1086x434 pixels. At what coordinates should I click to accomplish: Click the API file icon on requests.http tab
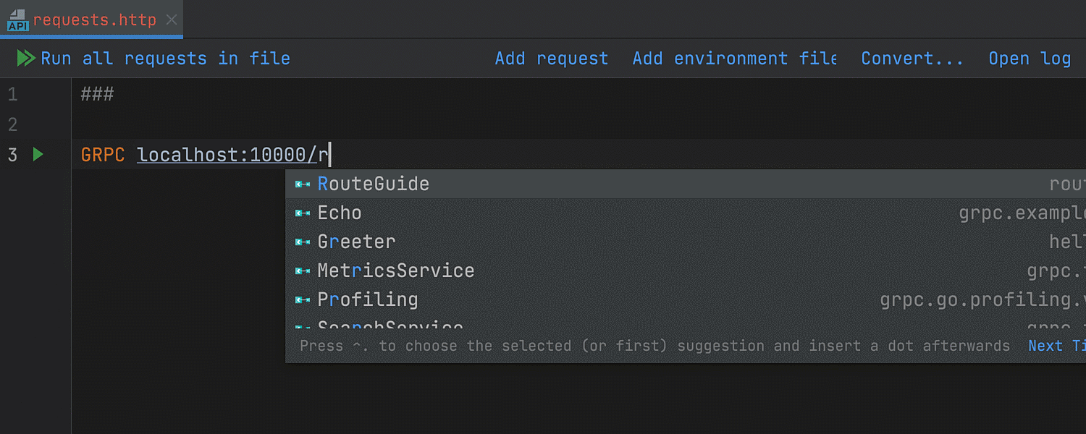(17, 20)
